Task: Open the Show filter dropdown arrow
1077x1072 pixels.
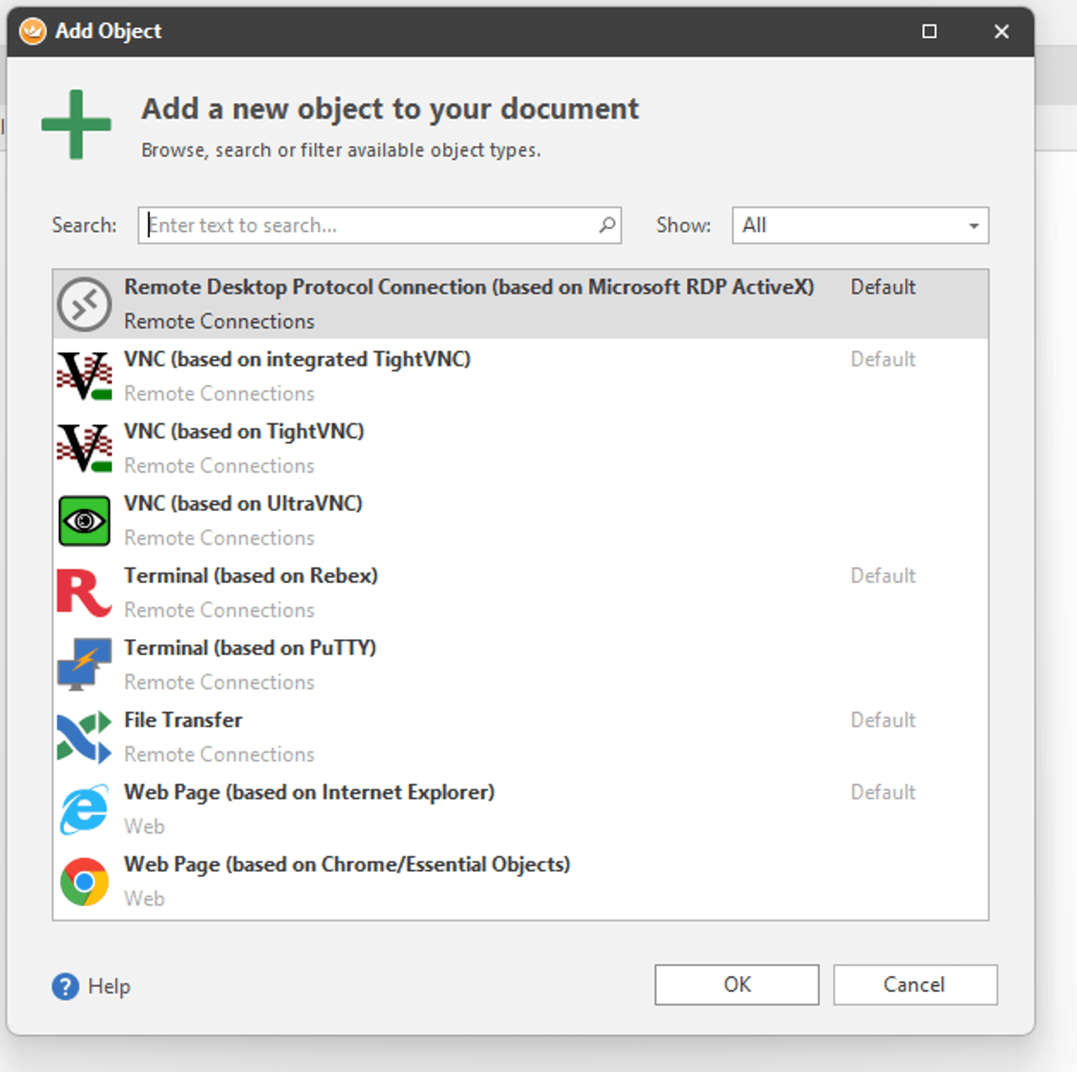Action: [973, 226]
